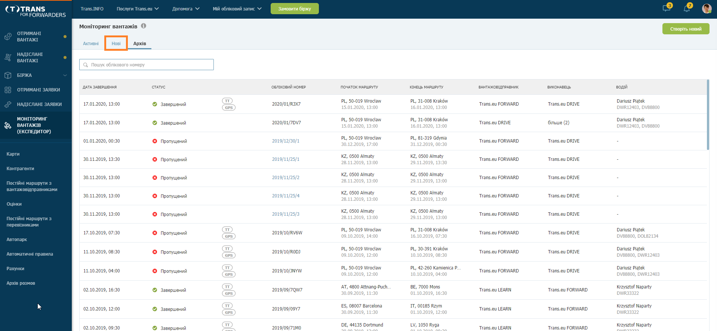Image resolution: width=717 pixels, height=331 pixels.
Task: Click the search magnifier icon
Action: [86, 65]
